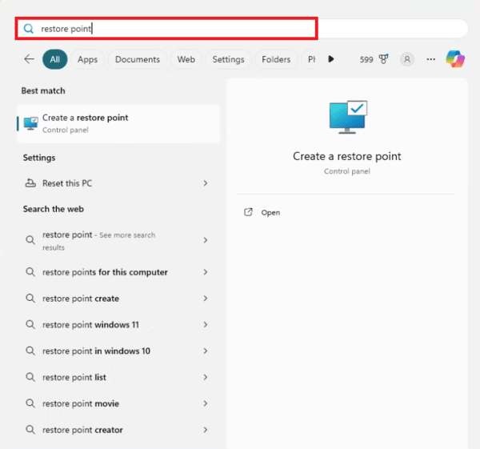The image size is (480, 449).
Task: Select 'restore point - See more search results' suggestion
Action: pos(118,240)
